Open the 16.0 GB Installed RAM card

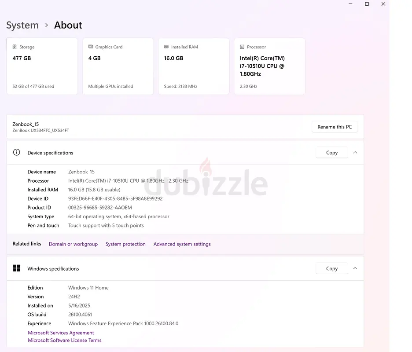click(x=194, y=66)
